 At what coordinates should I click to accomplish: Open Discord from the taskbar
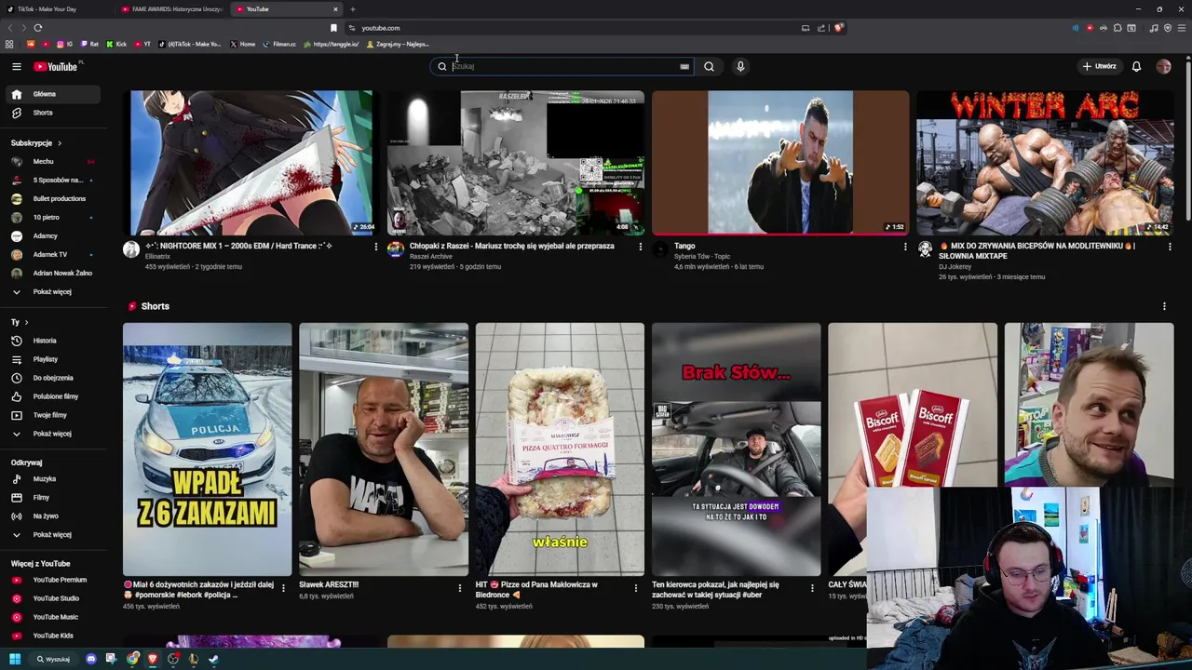pos(90,659)
